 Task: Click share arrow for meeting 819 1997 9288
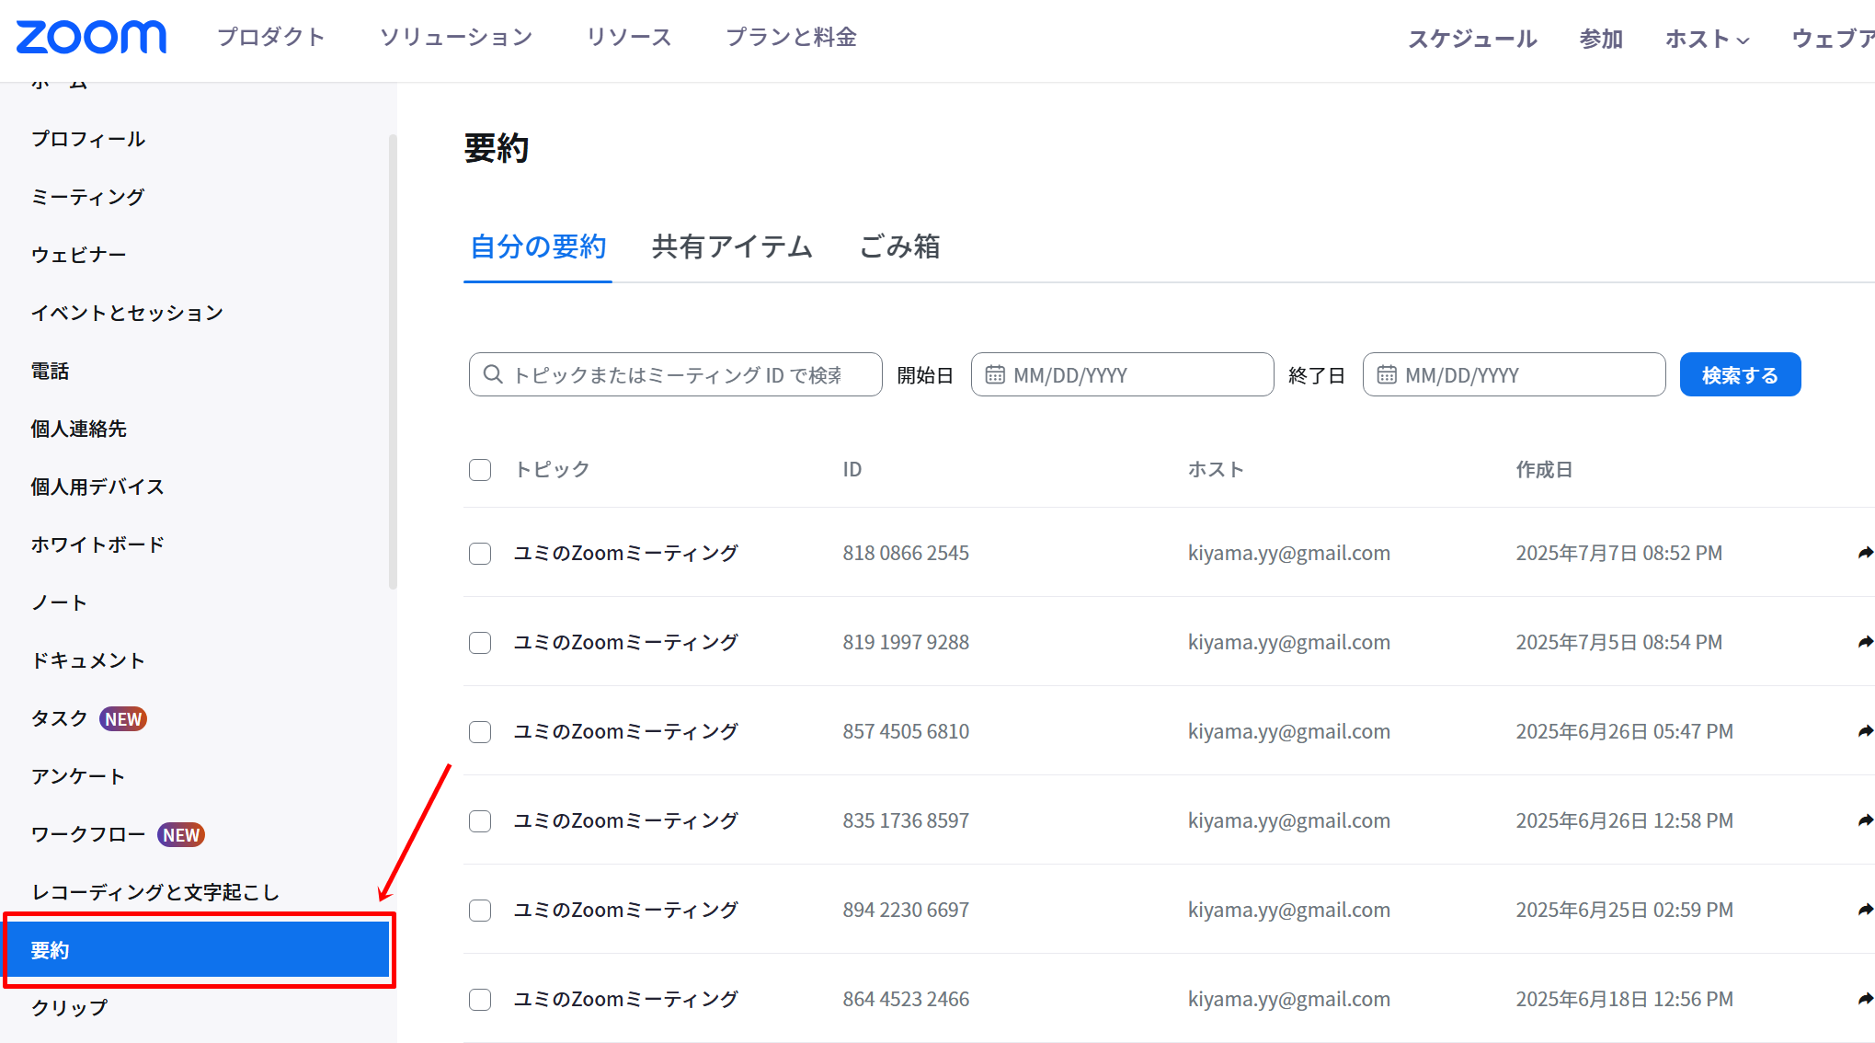pyautogui.click(x=1865, y=642)
